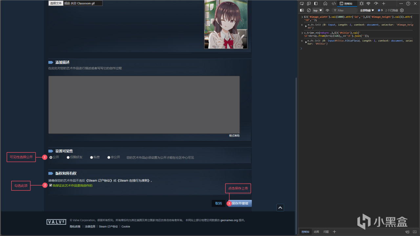Click the eye icon for live expression
Screen dimensions: 420x236
tap(327, 10)
